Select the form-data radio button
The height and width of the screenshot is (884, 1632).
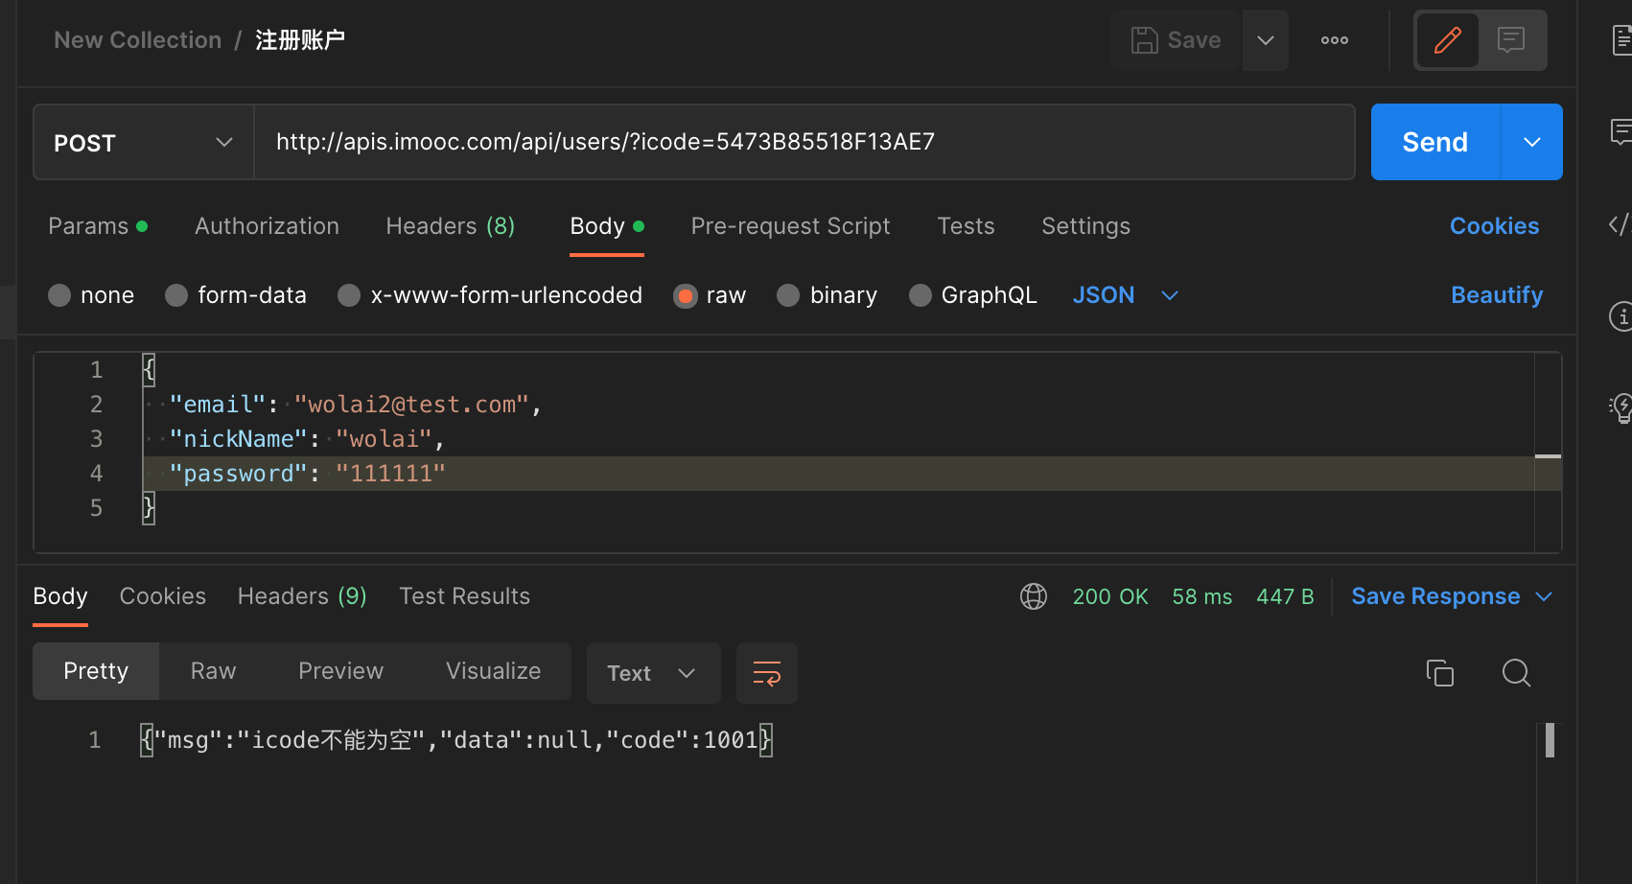point(176,295)
